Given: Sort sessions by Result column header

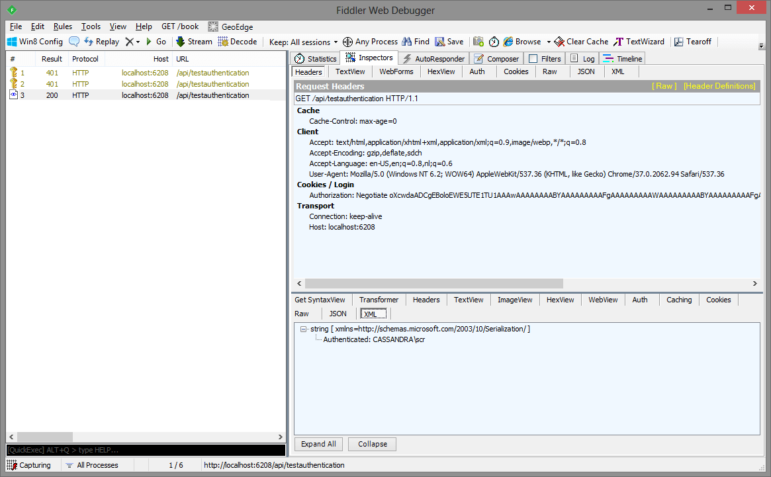Looking at the screenshot, I should [x=52, y=59].
